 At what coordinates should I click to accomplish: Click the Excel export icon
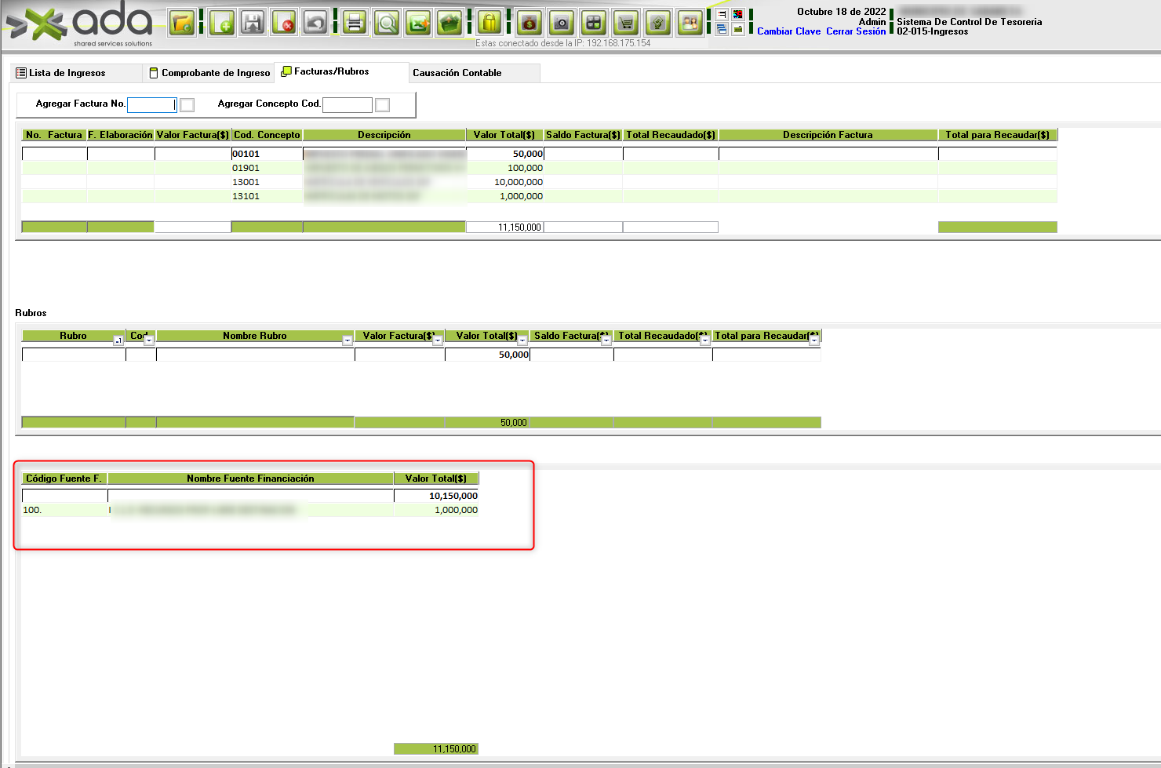pyautogui.click(x=418, y=23)
